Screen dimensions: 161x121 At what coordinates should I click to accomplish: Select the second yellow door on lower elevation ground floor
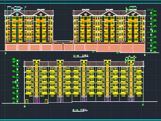click(46, 101)
